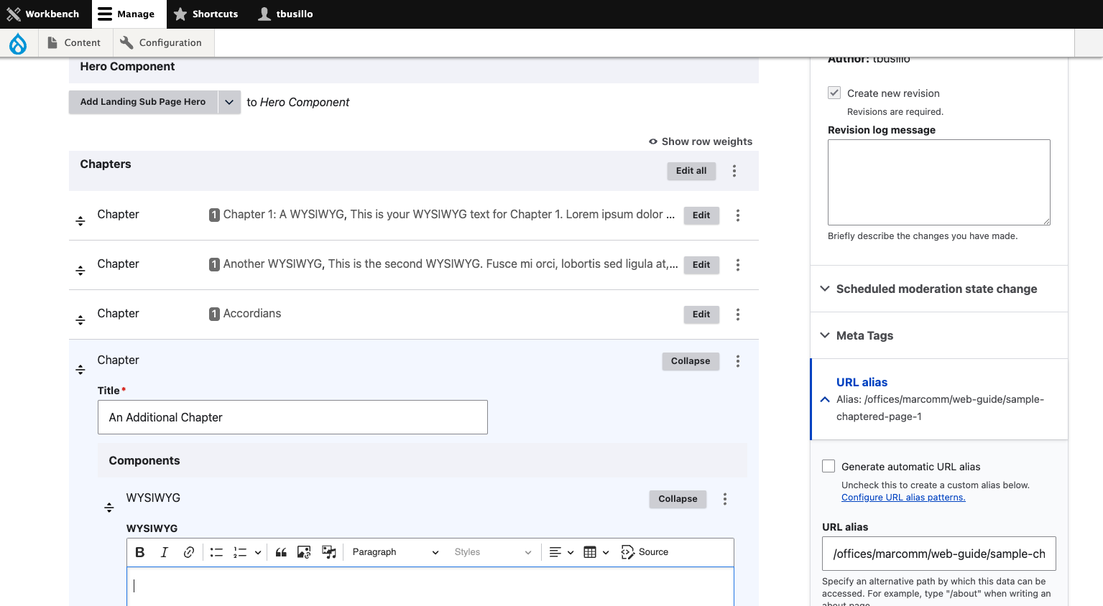Toggle the Create new revision checkbox
This screenshot has height=606, width=1103.
[834, 93]
